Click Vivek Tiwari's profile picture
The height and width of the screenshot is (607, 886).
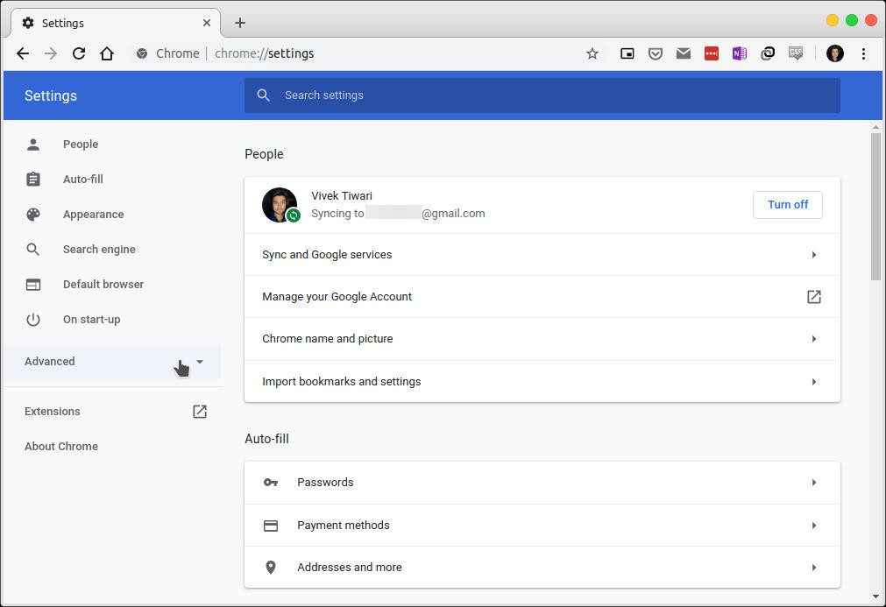click(x=280, y=205)
